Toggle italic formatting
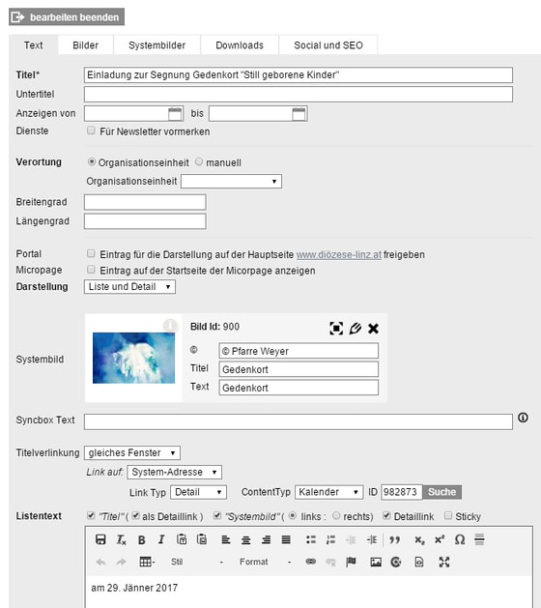Viewport: 541px width, 608px height. (x=161, y=539)
